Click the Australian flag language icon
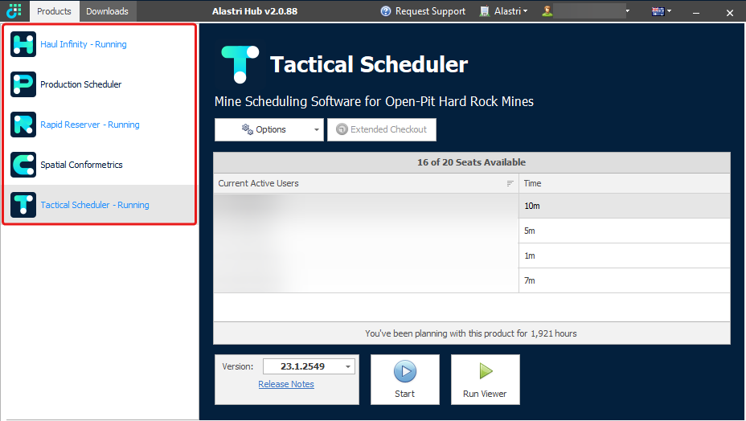Image resolution: width=746 pixels, height=421 pixels. (x=658, y=11)
